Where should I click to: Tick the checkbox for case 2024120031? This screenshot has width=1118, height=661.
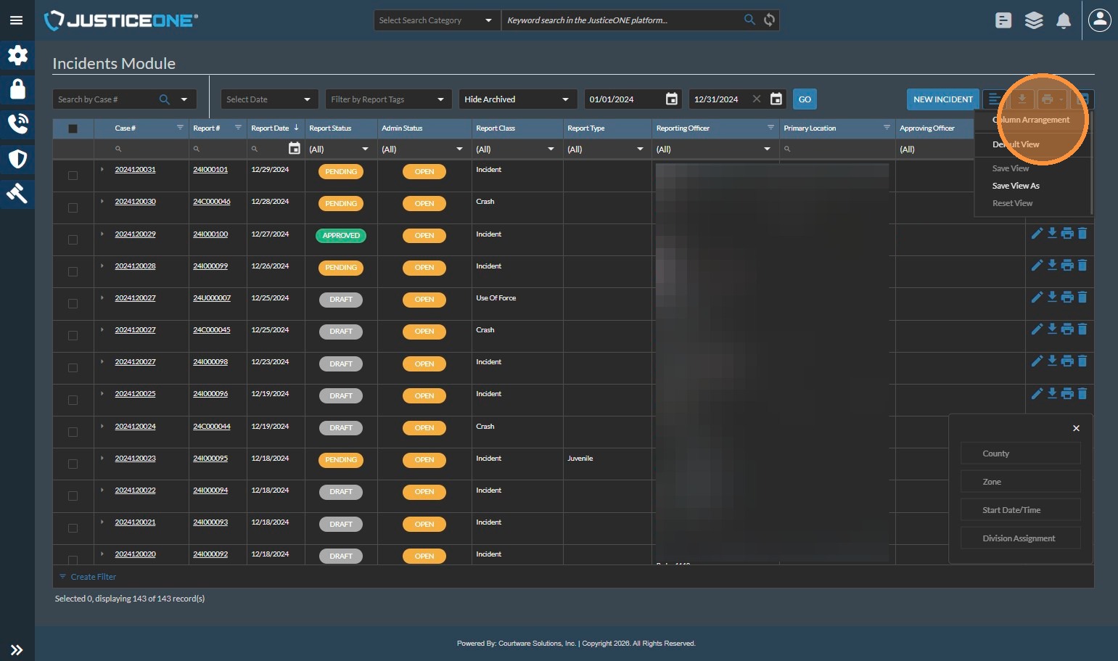click(x=73, y=176)
